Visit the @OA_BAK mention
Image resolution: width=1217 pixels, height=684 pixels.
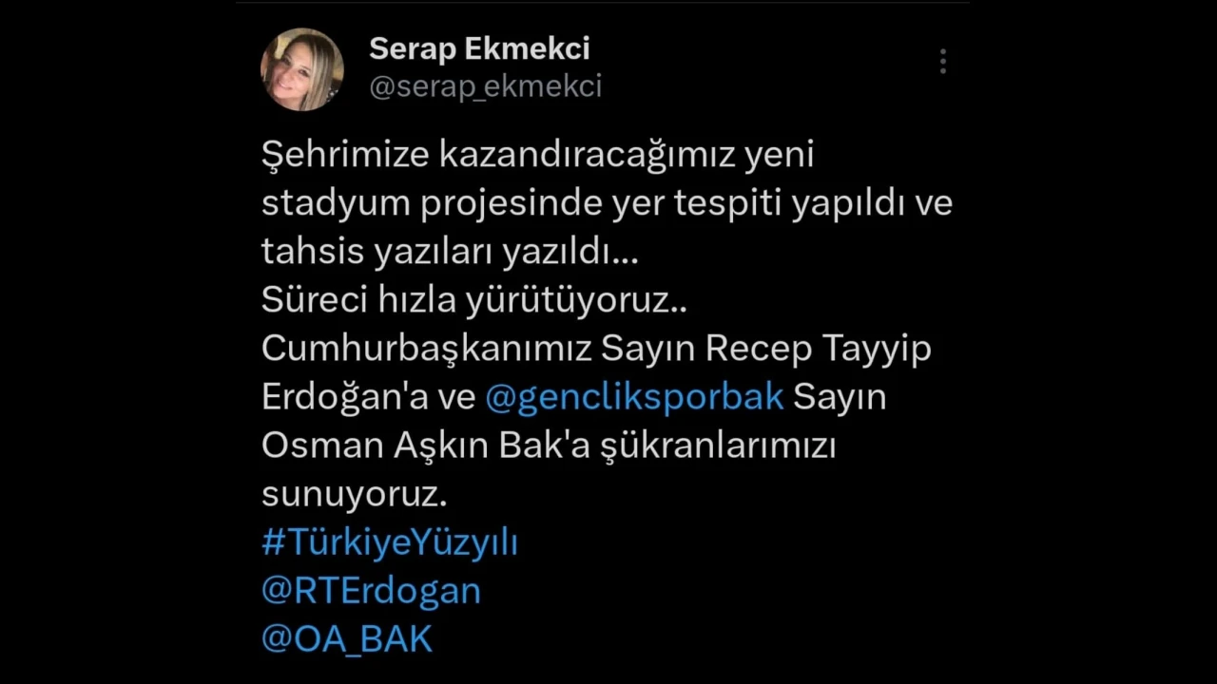pyautogui.click(x=347, y=639)
